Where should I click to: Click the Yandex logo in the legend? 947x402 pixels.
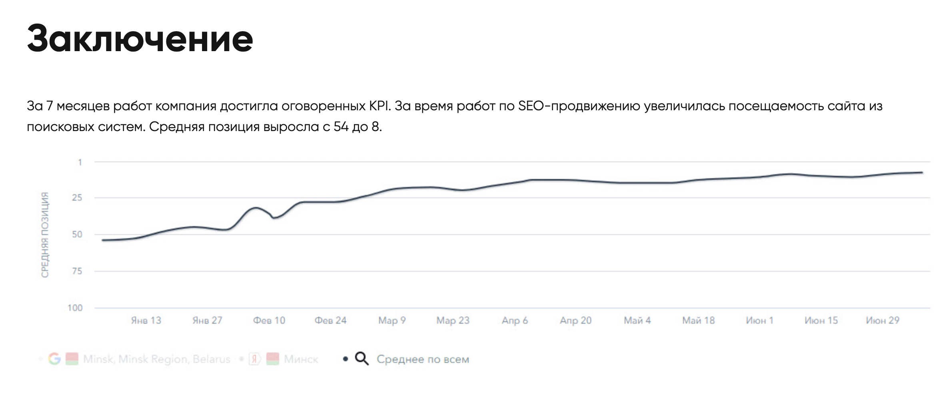click(254, 359)
